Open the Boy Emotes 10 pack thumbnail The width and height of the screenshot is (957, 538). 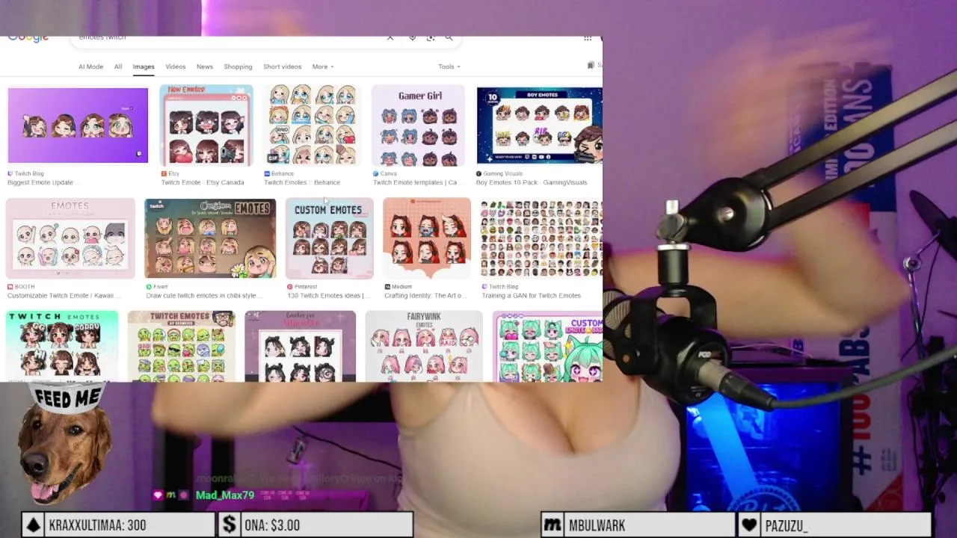pos(539,126)
